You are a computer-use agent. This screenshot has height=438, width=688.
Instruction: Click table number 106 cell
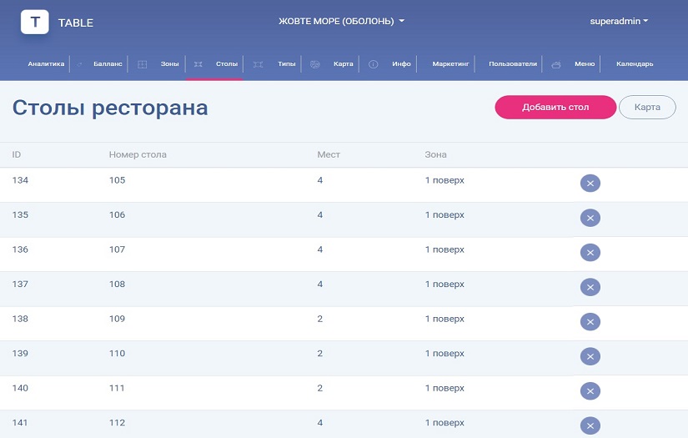(x=117, y=214)
